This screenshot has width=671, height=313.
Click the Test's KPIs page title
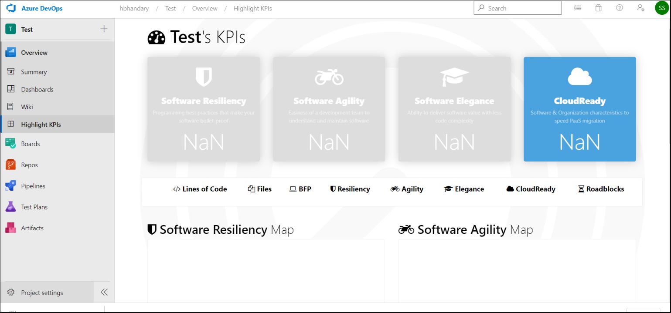(208, 37)
